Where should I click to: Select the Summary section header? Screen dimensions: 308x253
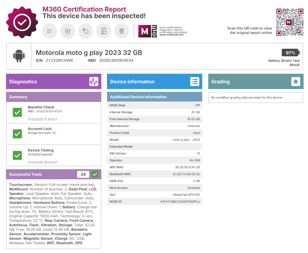point(53,97)
